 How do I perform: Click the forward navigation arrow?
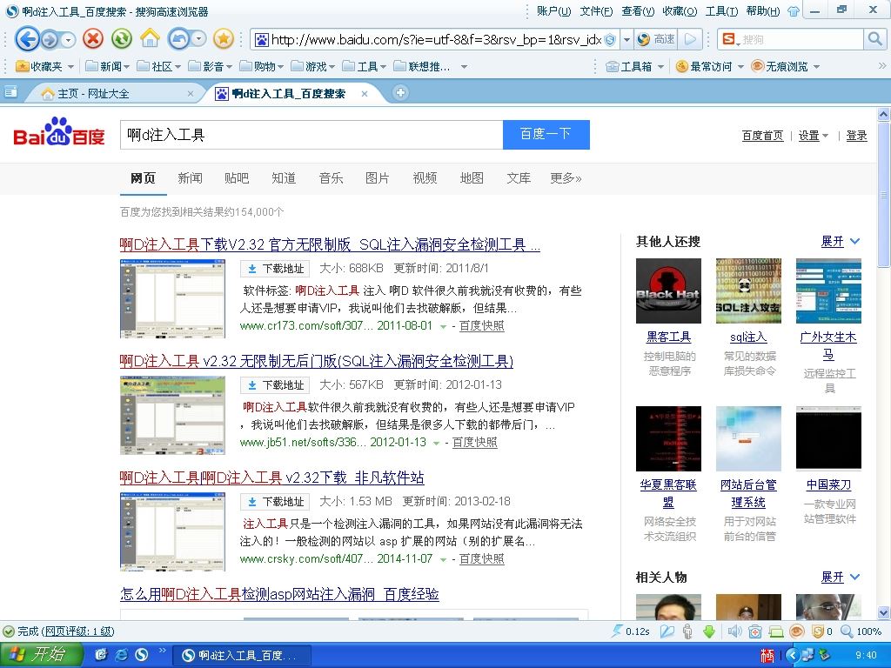point(50,40)
